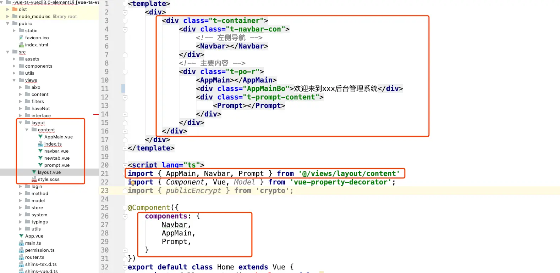
Task: Collapse the layout folder in project tree
Action: point(21,123)
